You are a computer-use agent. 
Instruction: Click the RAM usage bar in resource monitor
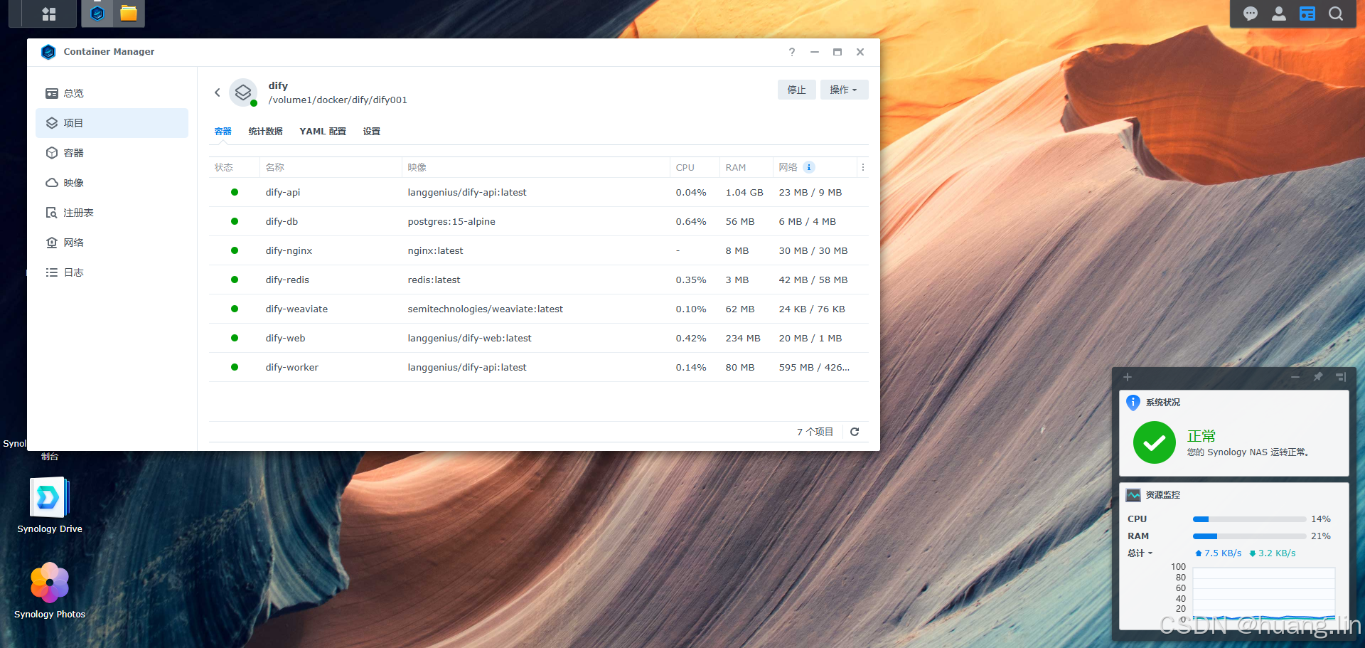[1249, 536]
